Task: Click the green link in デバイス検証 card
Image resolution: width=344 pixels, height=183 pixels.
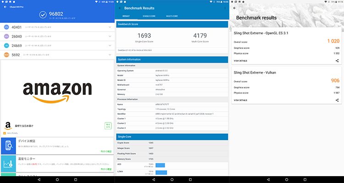Action: click(106, 151)
